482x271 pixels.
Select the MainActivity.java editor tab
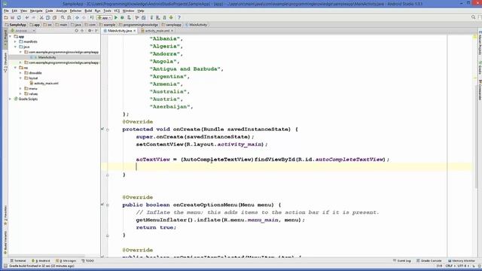point(119,31)
